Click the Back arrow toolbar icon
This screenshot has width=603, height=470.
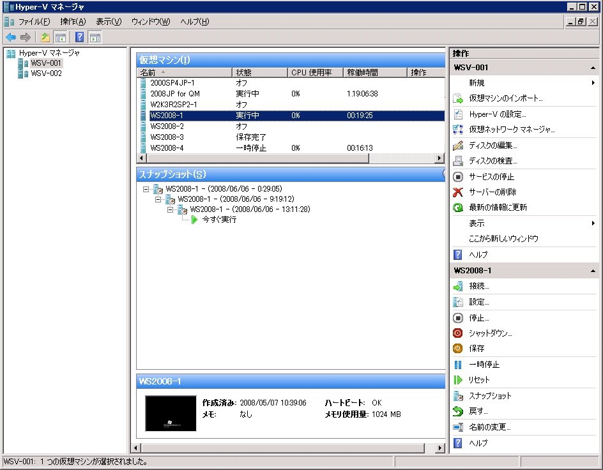click(x=11, y=37)
